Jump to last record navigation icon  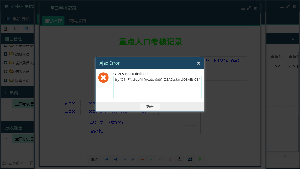(x=134, y=159)
